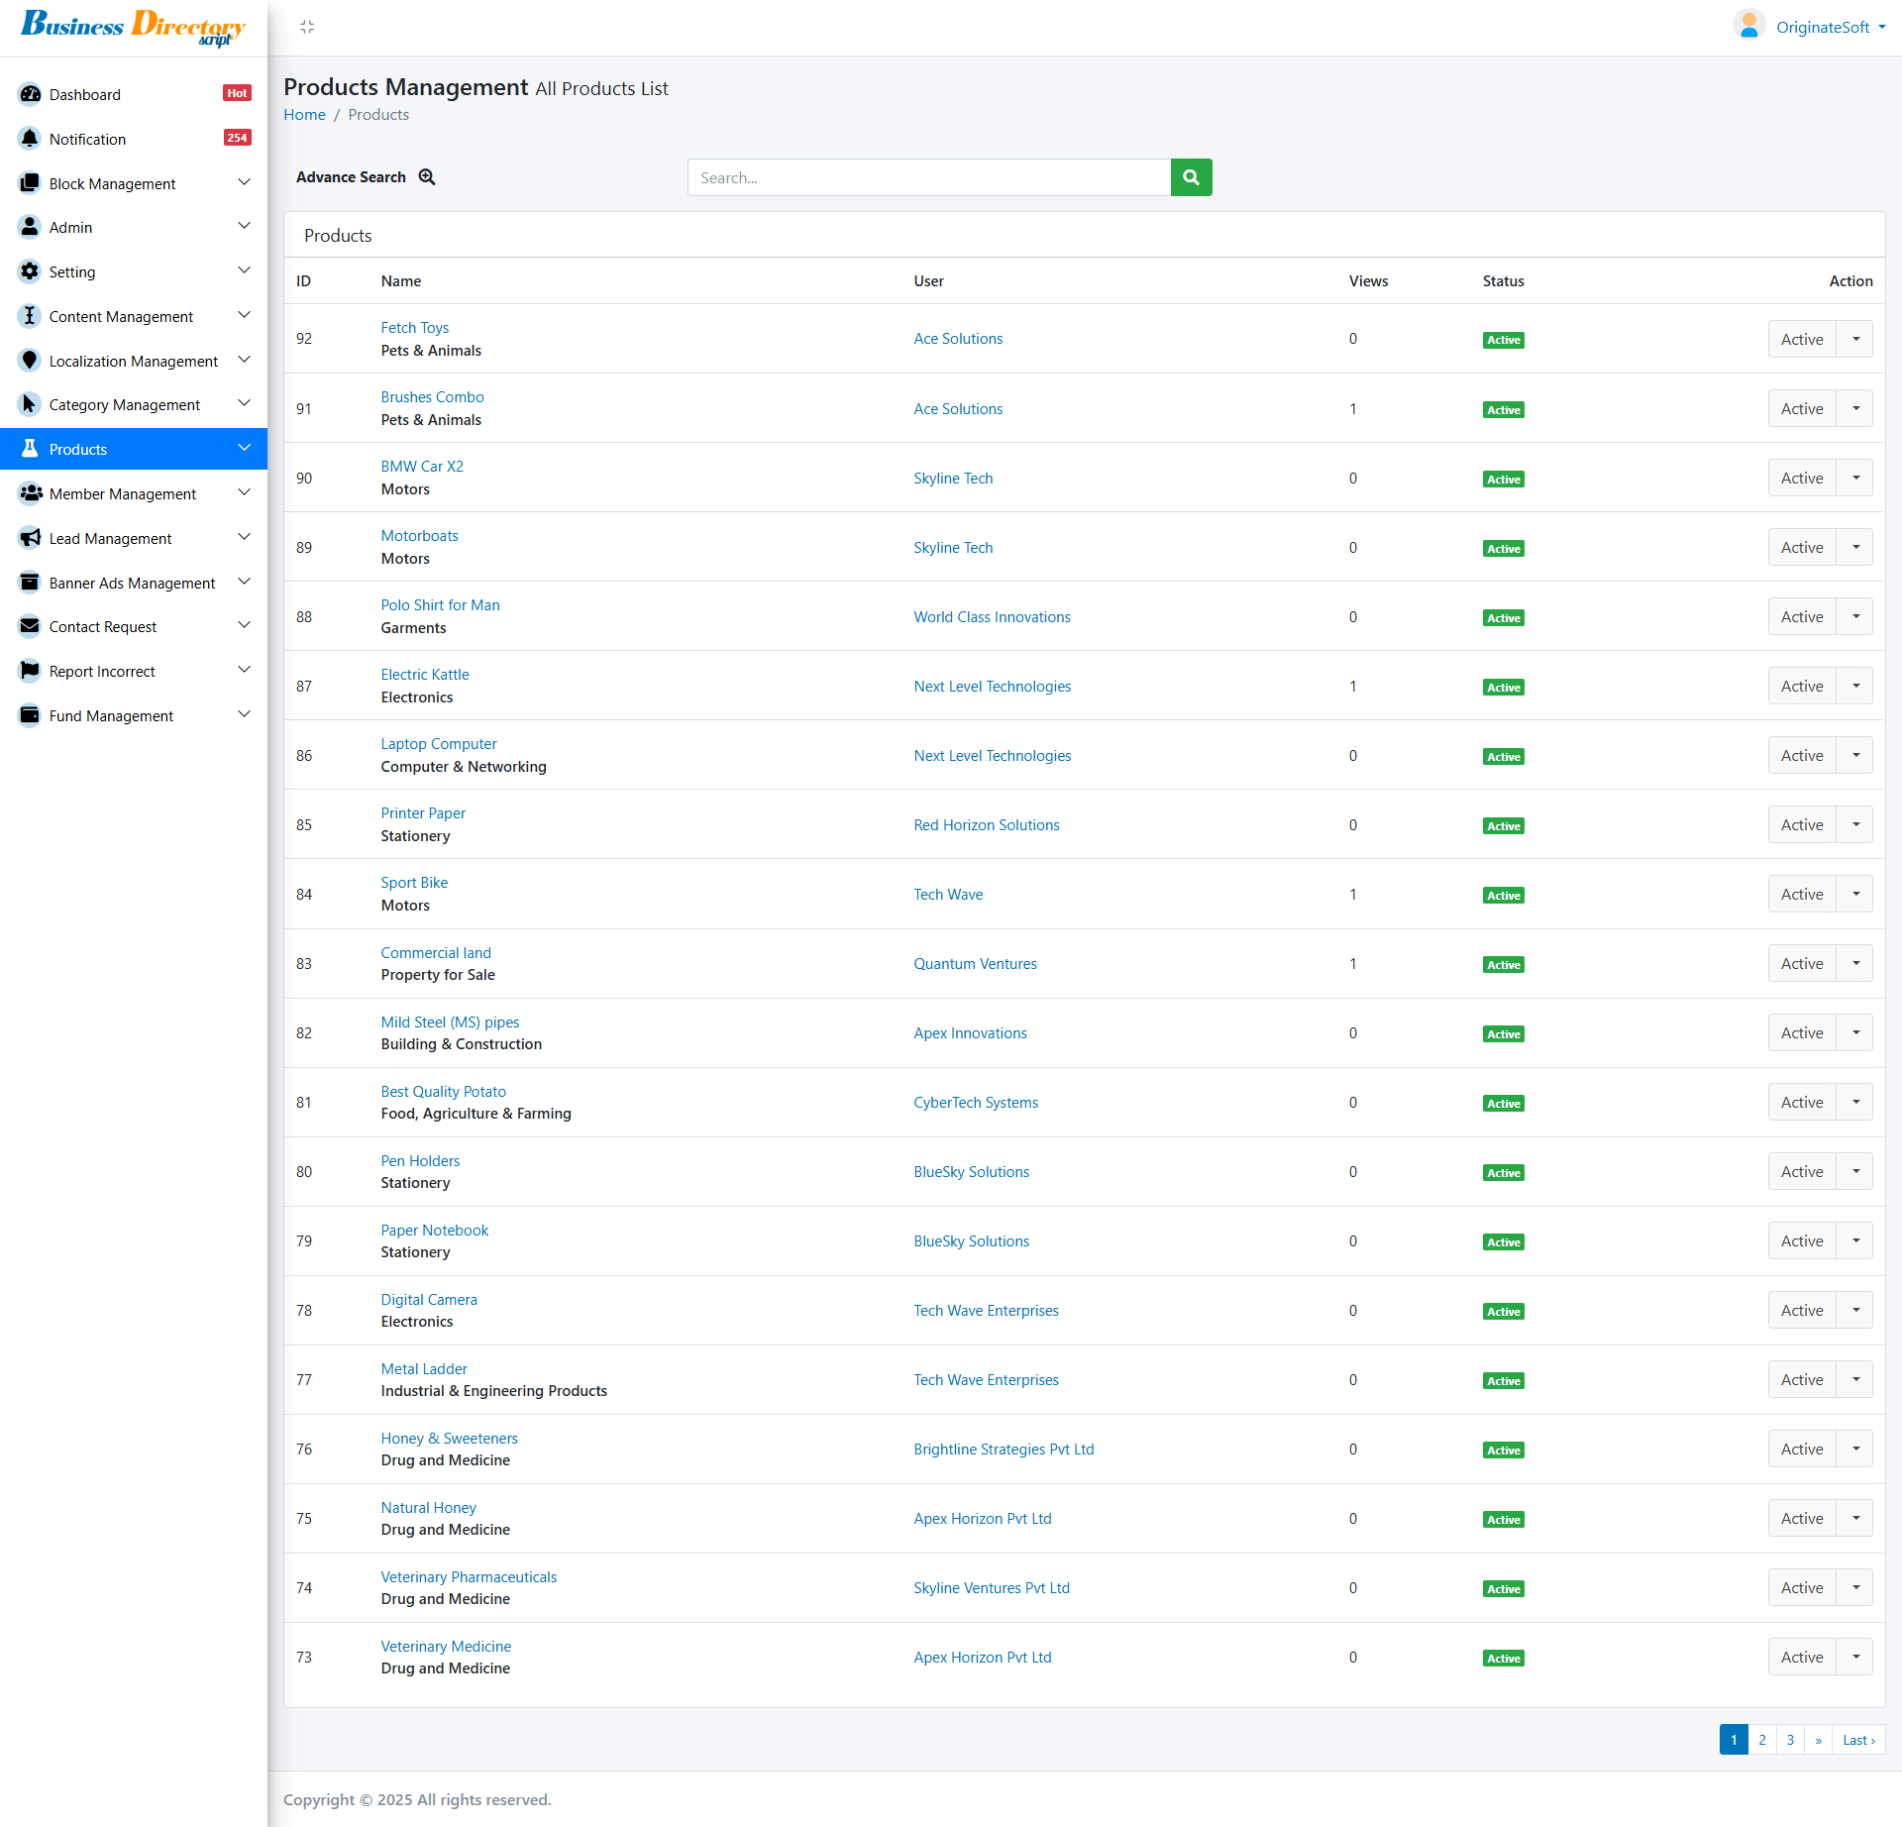The width and height of the screenshot is (1902, 1827).
Task: Click the Notification bell icon
Action: (30, 139)
